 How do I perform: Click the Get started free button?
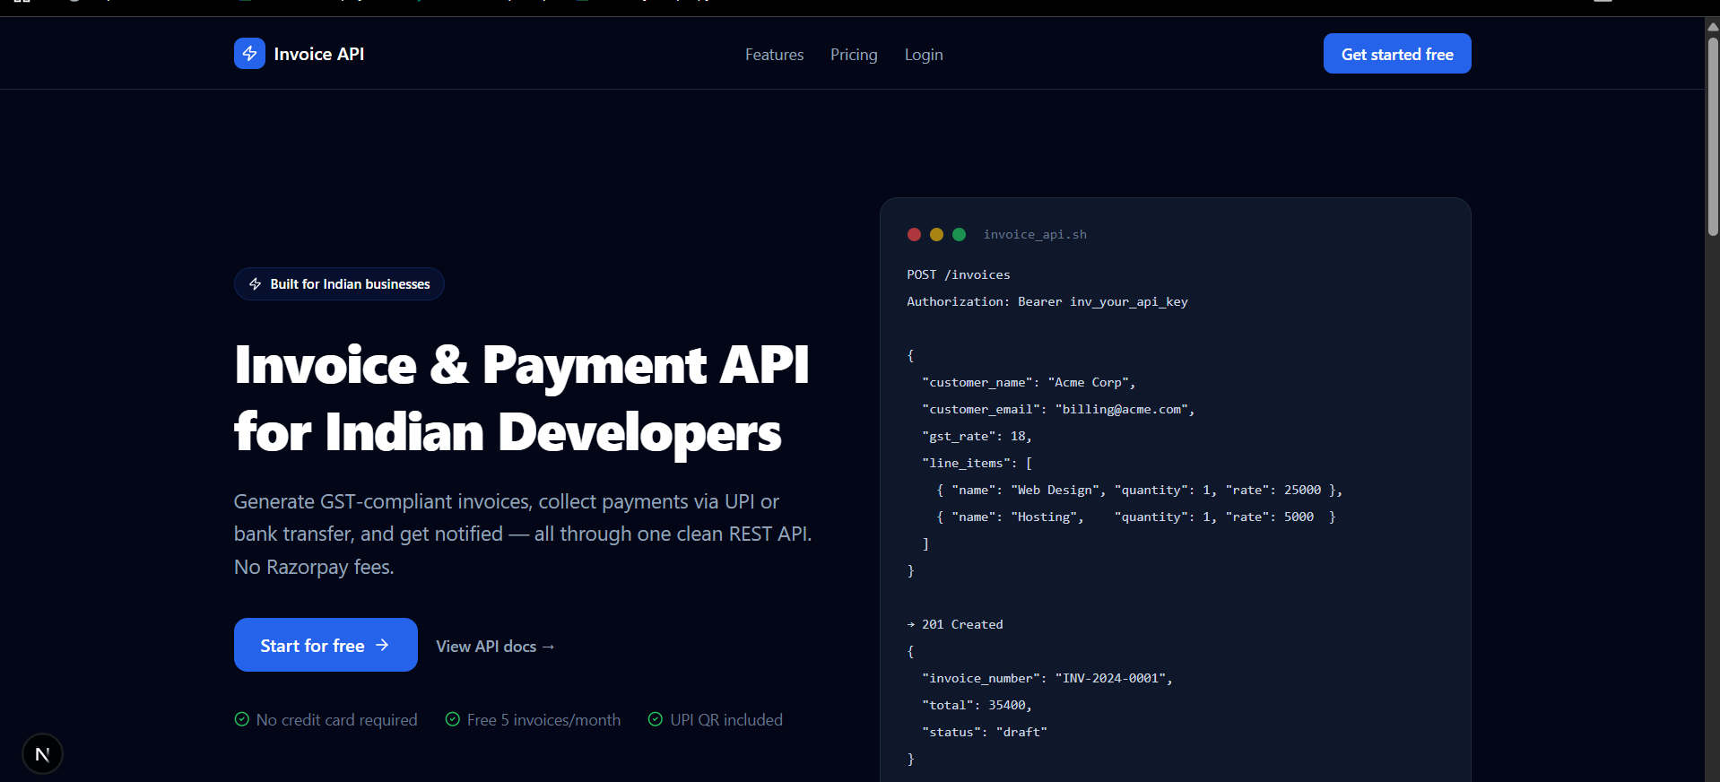coord(1397,54)
